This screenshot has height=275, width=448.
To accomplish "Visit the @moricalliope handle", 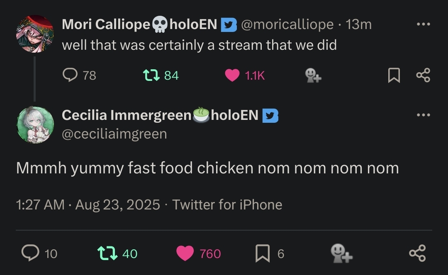I will point(287,24).
